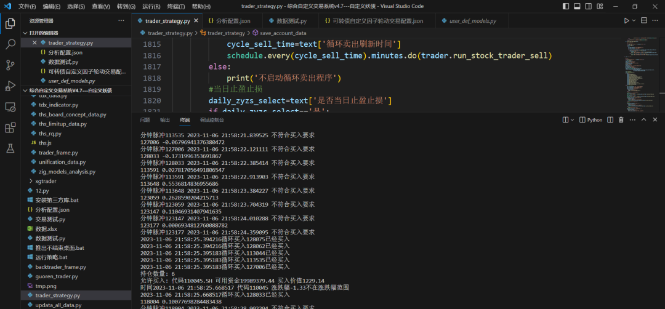Maximize the panel with the up chevron
Image resolution: width=665 pixels, height=309 pixels.
coord(644,120)
